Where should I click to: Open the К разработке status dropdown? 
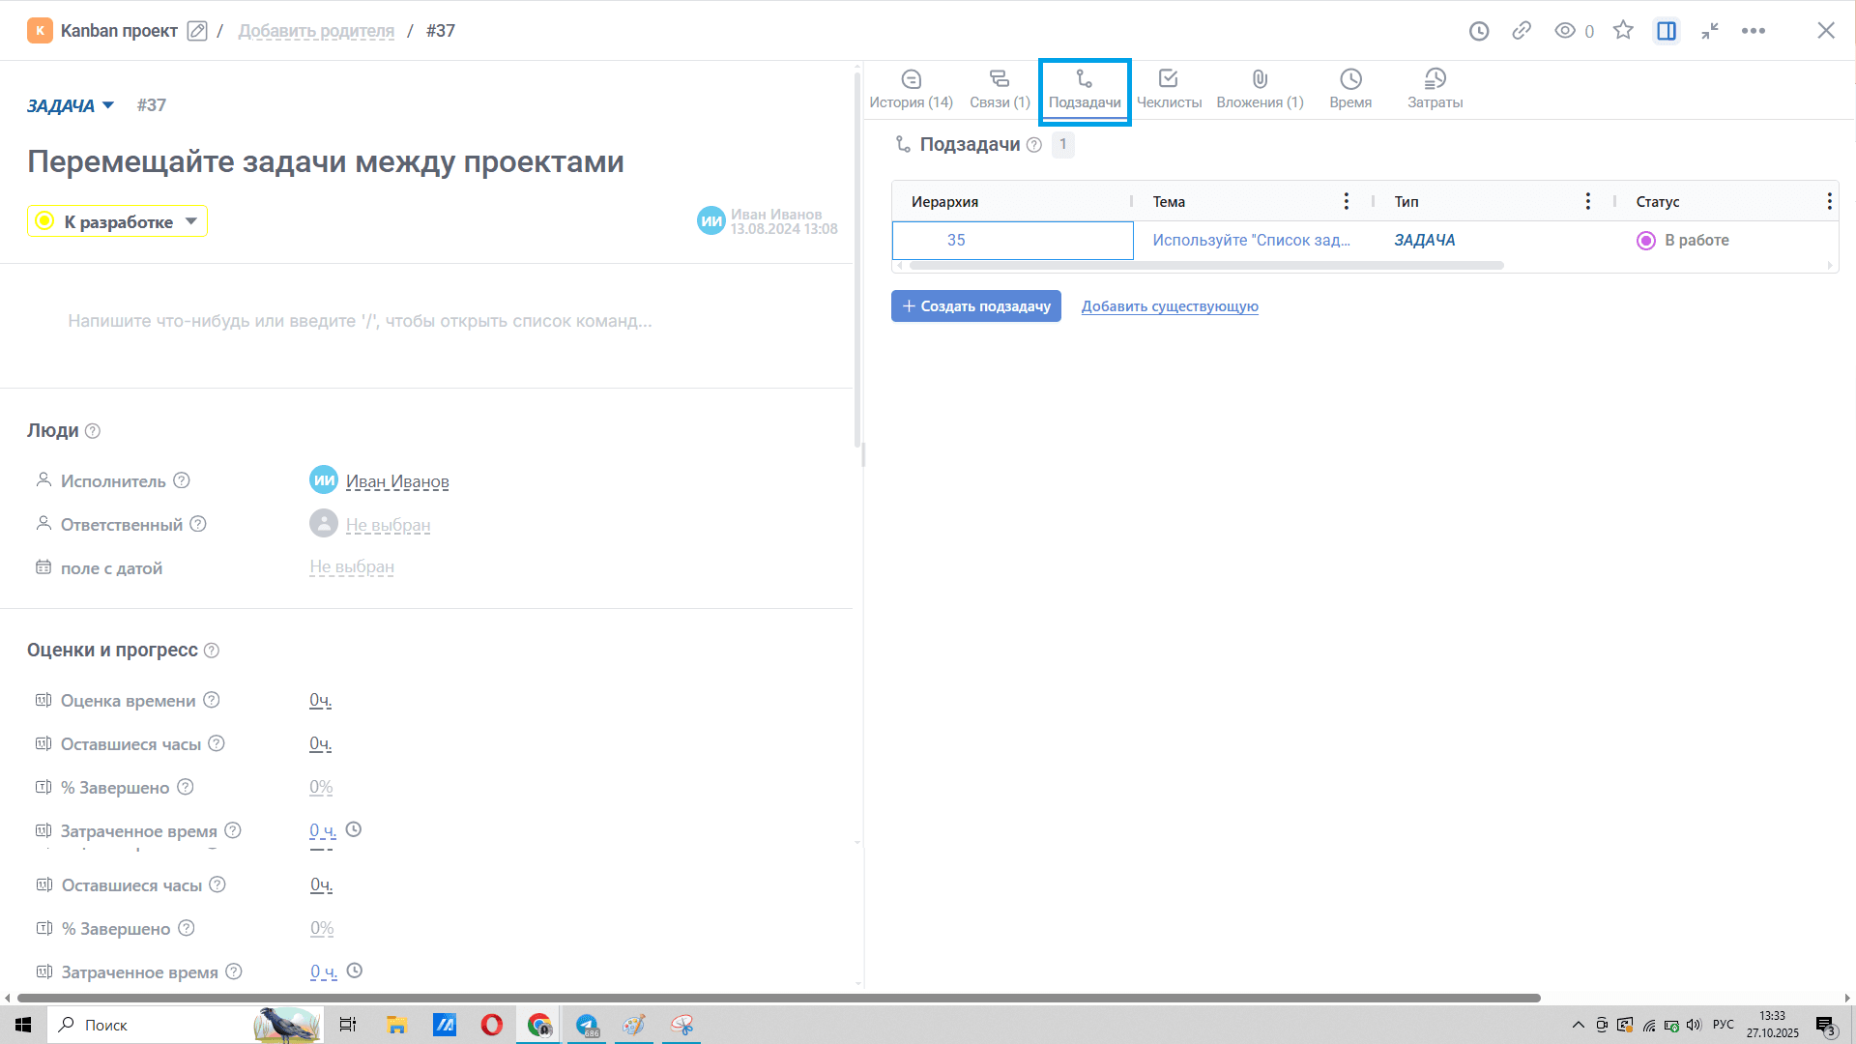pos(117,221)
